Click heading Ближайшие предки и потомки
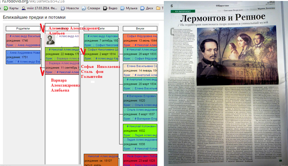Screen dimensions: 288x166 click(34, 17)
